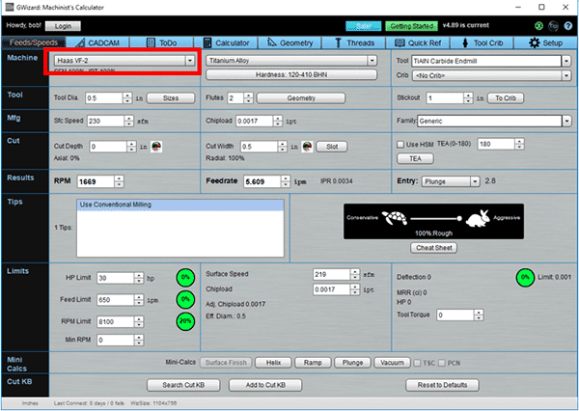This screenshot has height=411, width=579.
Task: Expand the Entry Plunge dropdown
Action: tap(475, 181)
